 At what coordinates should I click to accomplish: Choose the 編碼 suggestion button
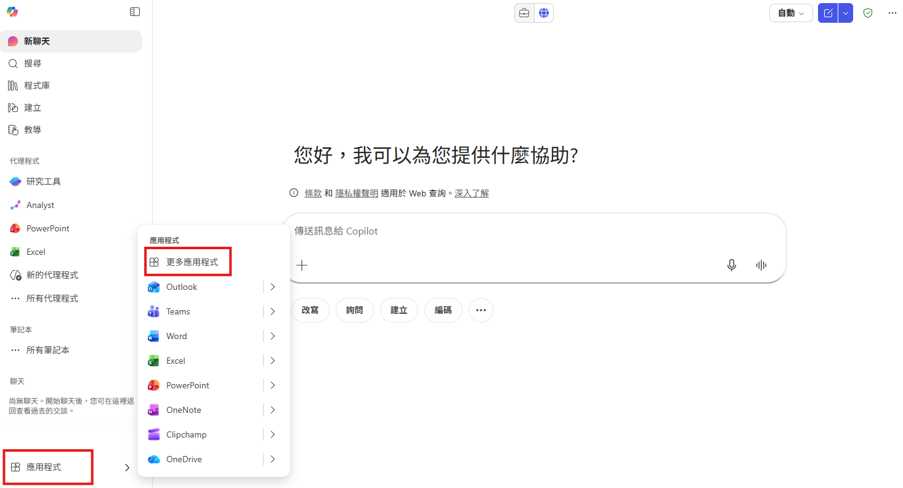tap(443, 310)
